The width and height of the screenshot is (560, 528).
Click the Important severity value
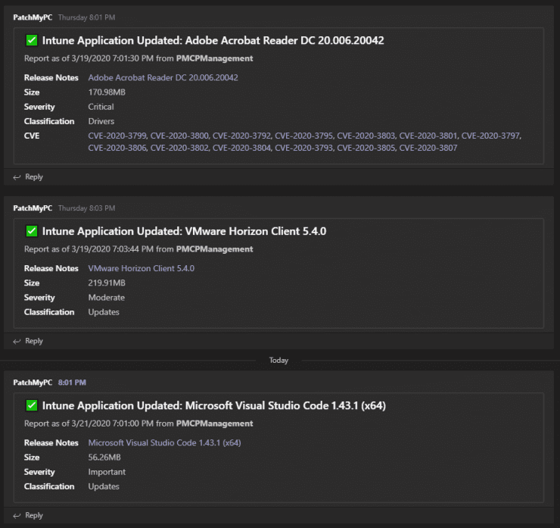point(107,472)
